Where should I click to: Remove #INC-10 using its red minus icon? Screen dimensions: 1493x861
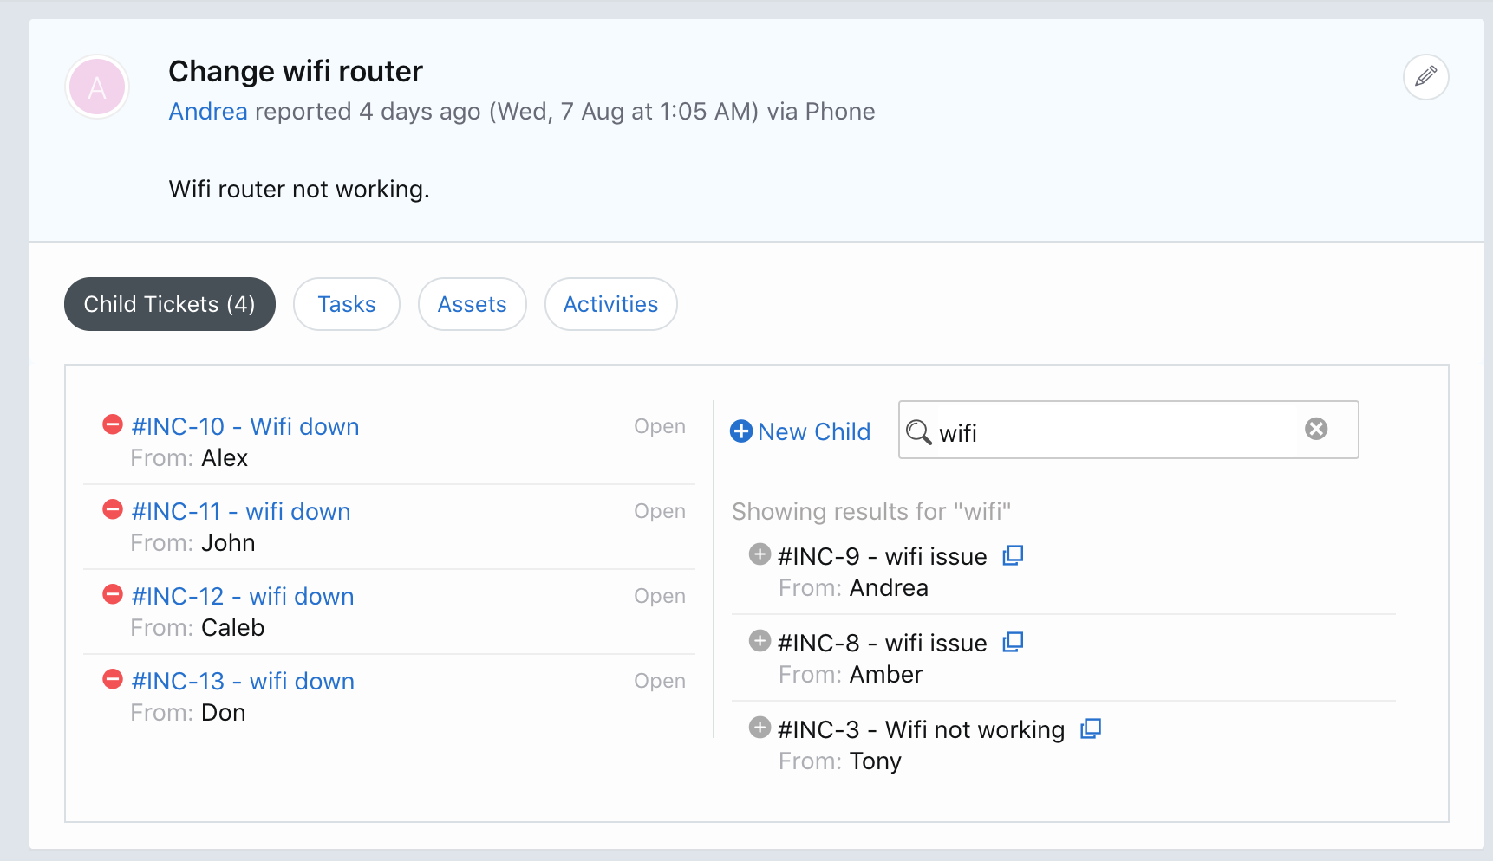112,424
